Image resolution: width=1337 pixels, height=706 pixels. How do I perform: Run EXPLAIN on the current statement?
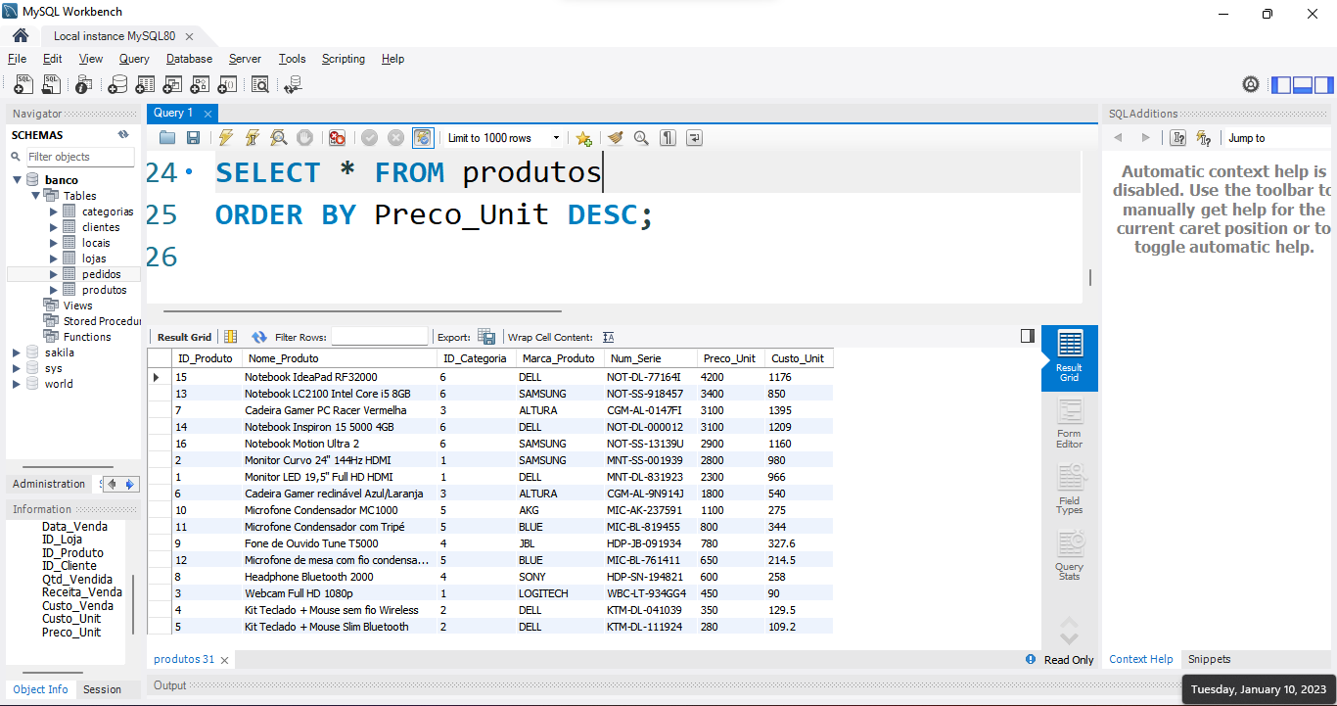[279, 138]
